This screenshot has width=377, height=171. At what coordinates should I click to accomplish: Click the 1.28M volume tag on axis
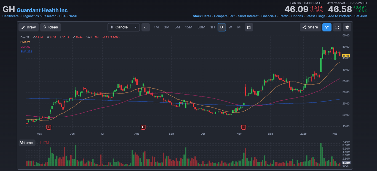[346, 163]
